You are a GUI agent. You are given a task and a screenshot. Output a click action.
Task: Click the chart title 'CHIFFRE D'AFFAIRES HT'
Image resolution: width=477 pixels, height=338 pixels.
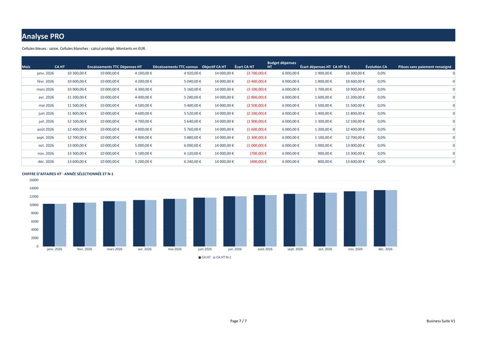(67, 174)
